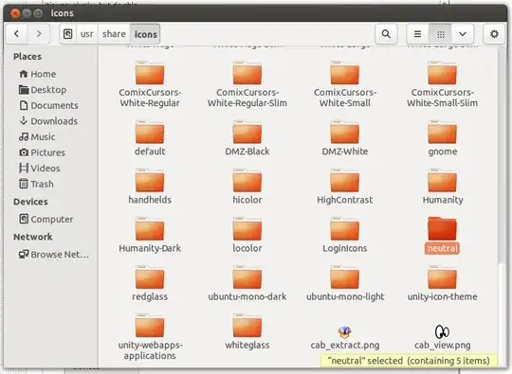512x374 pixels.
Task: Select the ComixCursors-White-Small-Slim folder
Action: (442, 84)
